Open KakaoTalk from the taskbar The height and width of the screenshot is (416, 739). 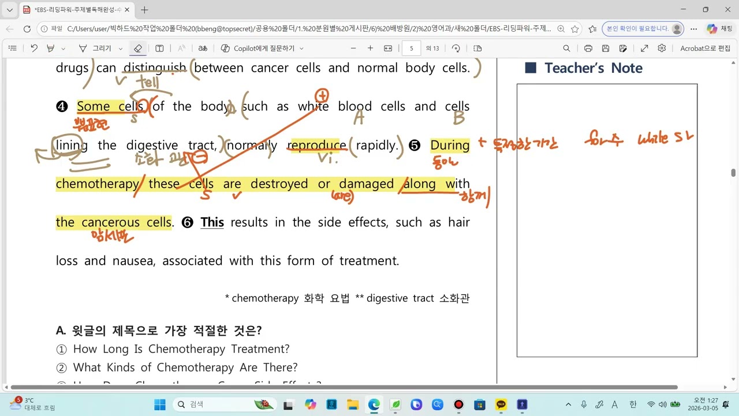click(501, 404)
